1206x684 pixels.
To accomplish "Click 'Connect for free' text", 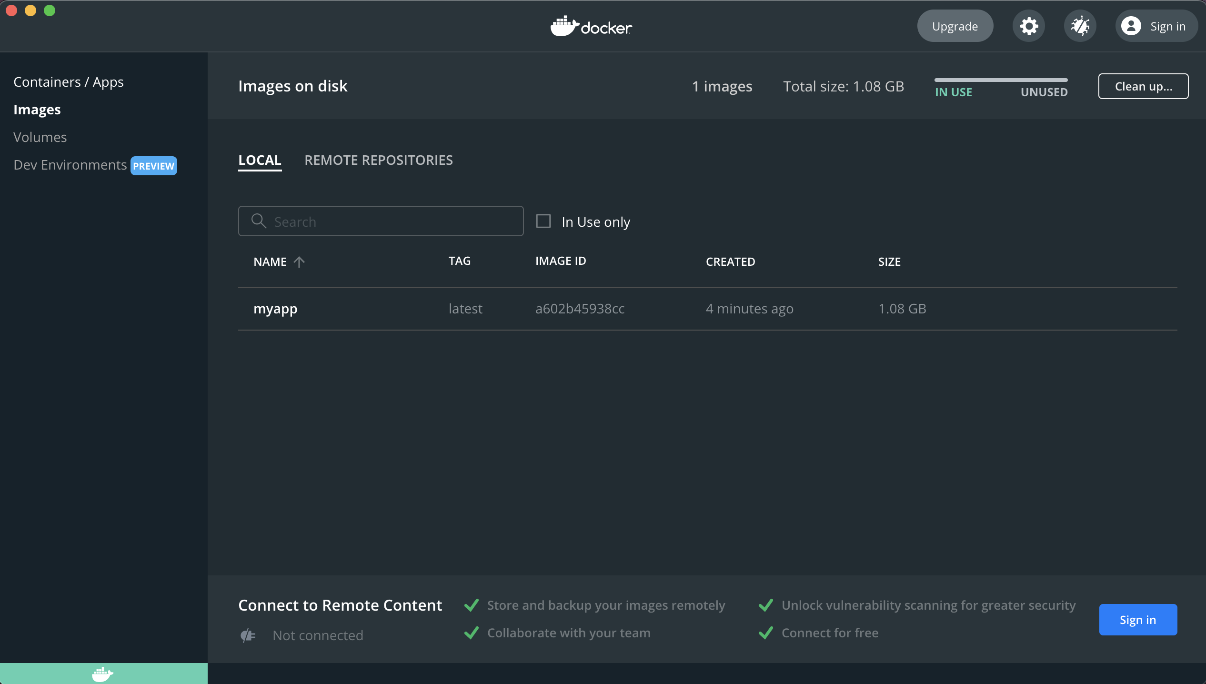I will point(830,633).
